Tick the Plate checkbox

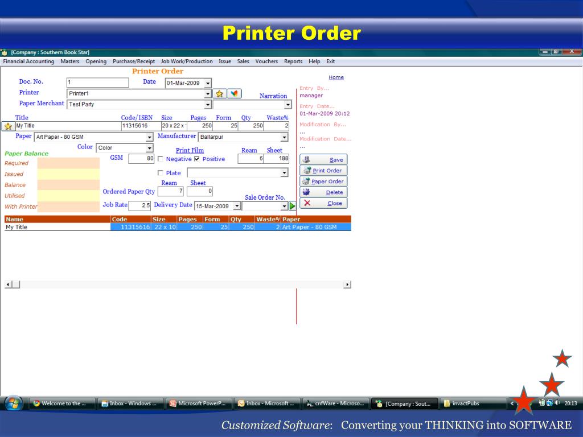[x=161, y=173]
